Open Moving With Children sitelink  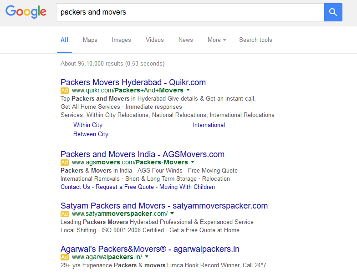click(x=187, y=187)
